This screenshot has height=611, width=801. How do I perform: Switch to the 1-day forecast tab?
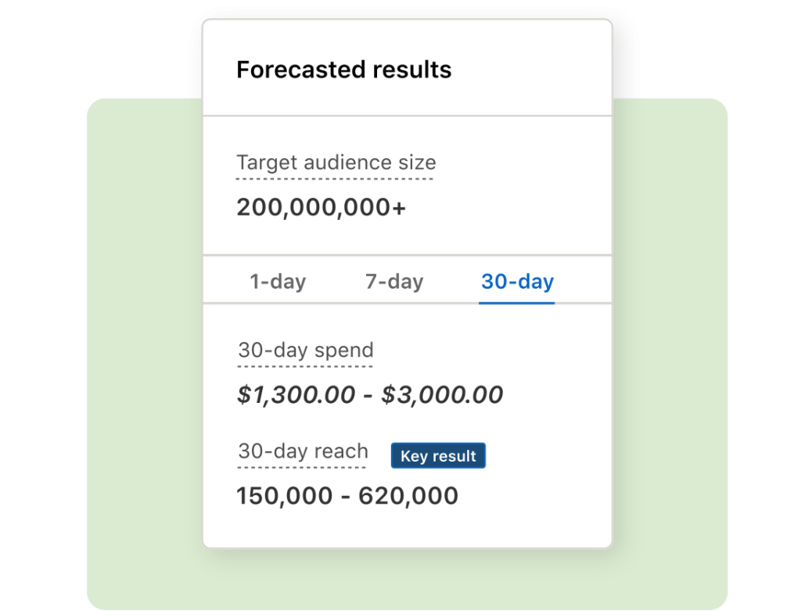pyautogui.click(x=278, y=282)
